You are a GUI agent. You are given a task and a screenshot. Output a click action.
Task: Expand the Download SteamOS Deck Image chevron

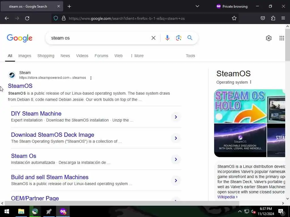(176, 138)
